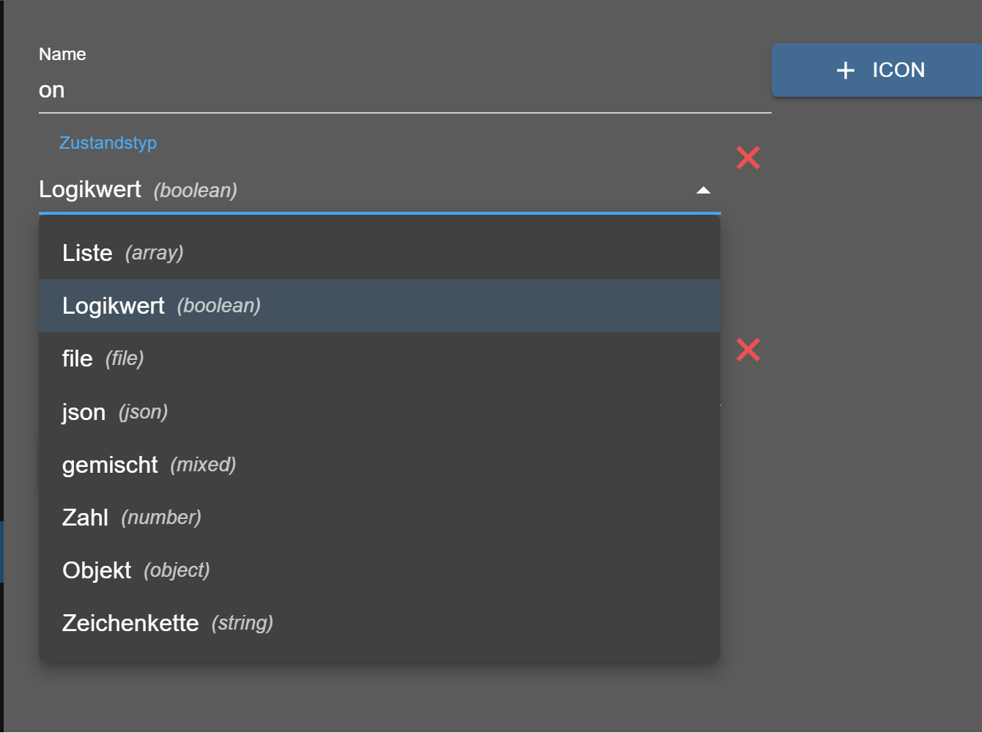Pick the Objekt (object) entry
Screen dimensions: 982x733
pyautogui.click(x=136, y=570)
